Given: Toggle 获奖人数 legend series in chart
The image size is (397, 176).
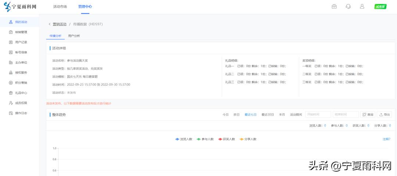Looking at the screenshot, I should pos(226,139).
